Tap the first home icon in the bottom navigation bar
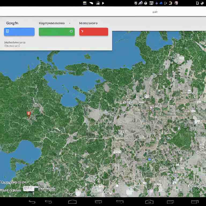The height and width of the screenshot is (206, 206). click(x=72, y=202)
